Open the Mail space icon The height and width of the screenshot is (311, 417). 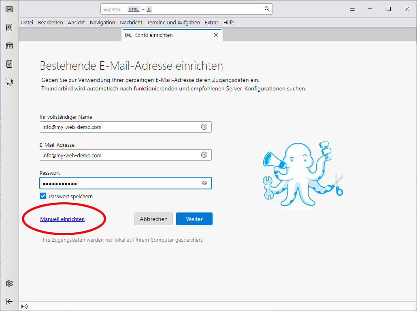9,9
